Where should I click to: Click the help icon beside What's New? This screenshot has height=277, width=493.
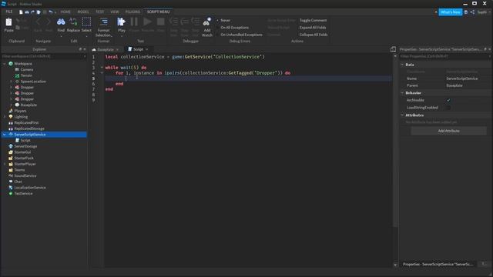(465, 12)
